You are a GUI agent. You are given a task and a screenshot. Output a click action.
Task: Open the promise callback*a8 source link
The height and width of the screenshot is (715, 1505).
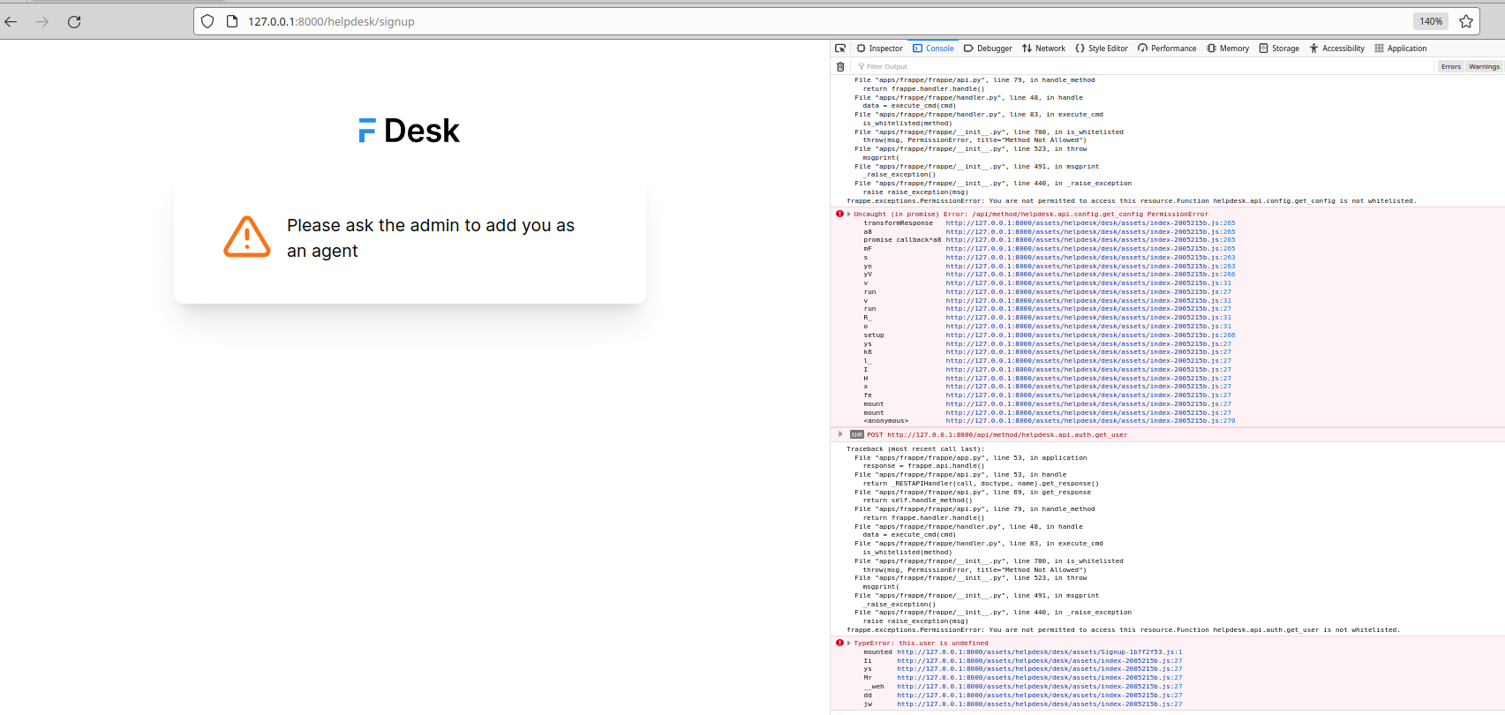click(x=1090, y=240)
